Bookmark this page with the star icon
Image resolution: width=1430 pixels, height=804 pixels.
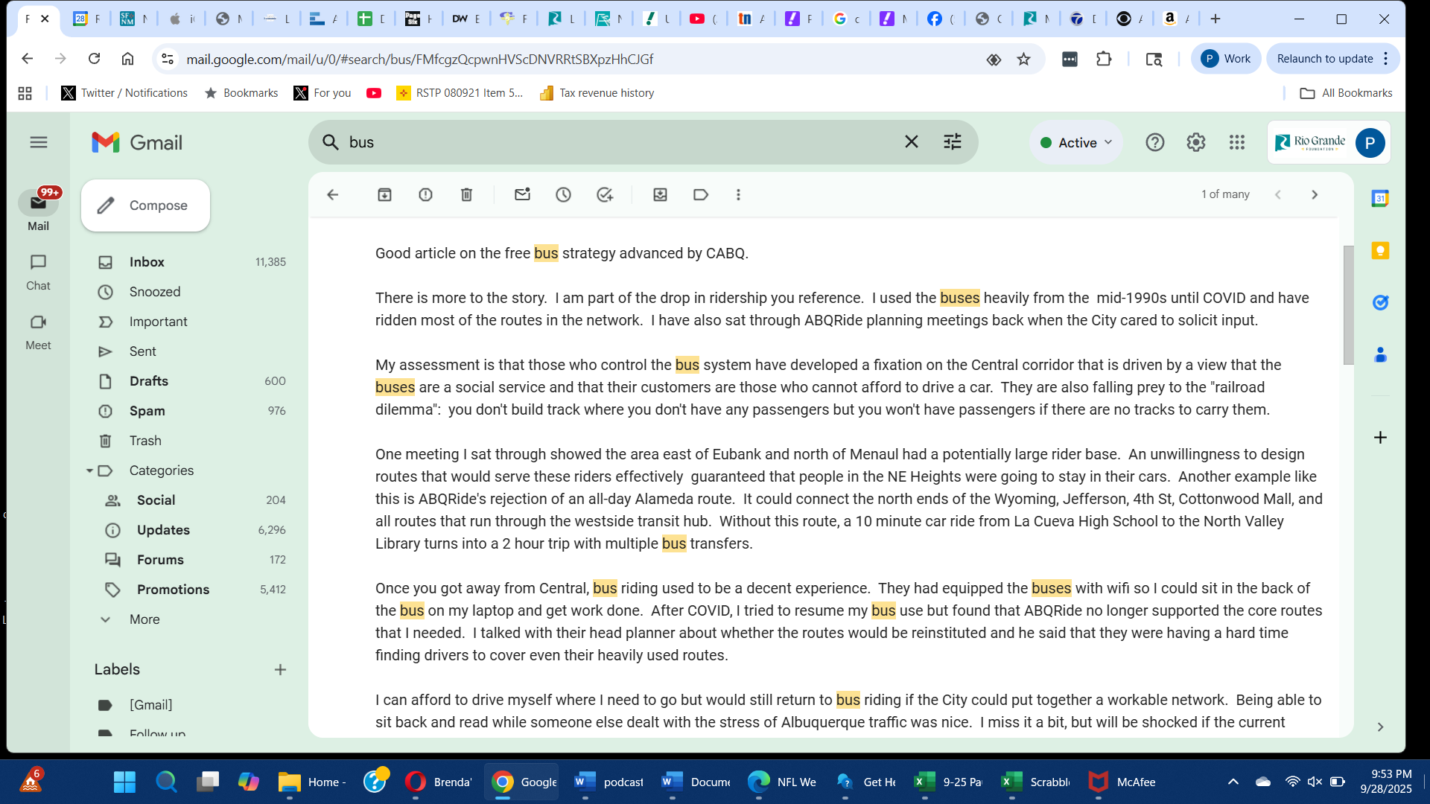[1023, 59]
